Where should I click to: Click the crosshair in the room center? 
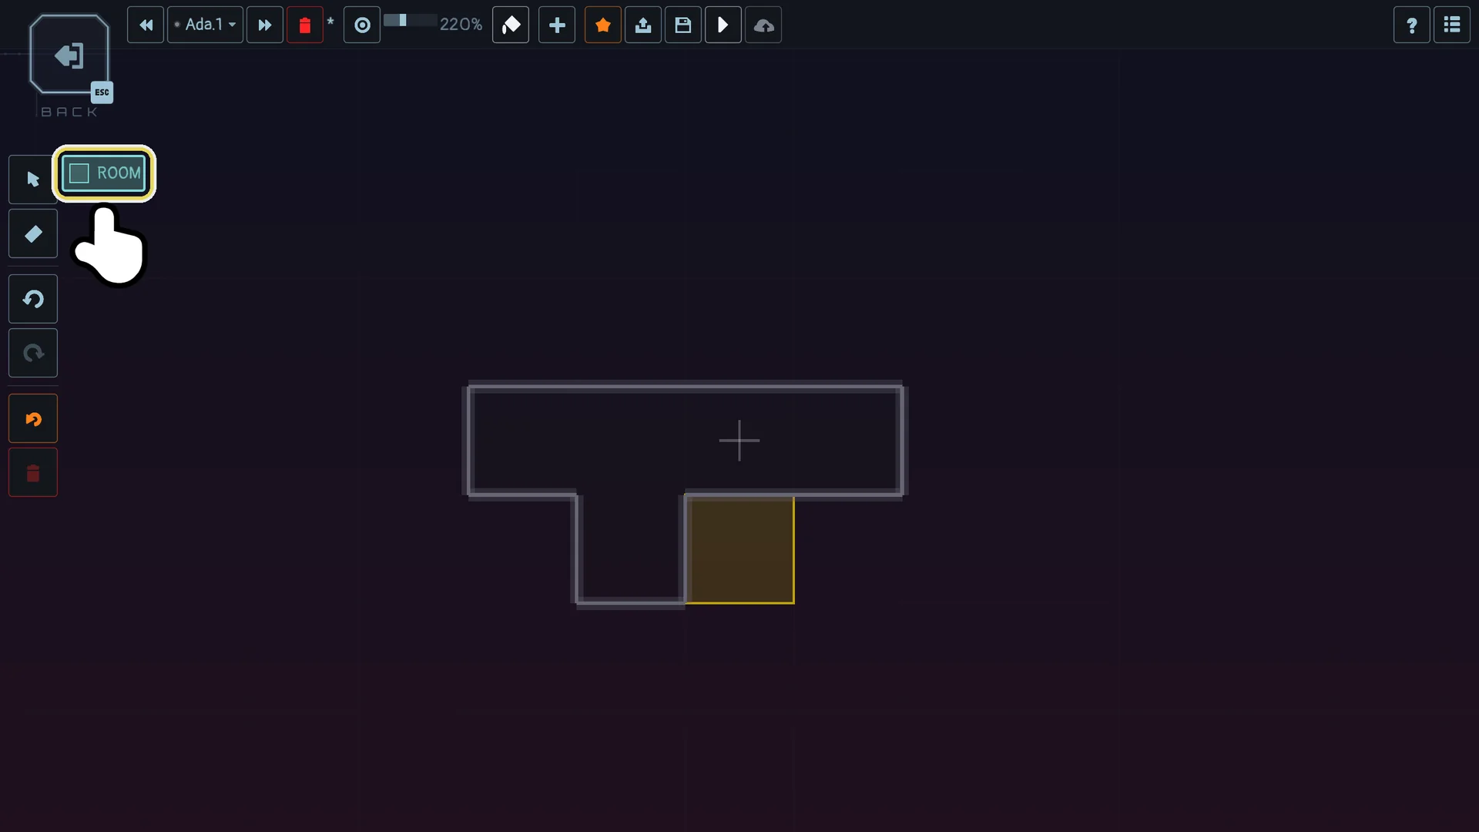click(739, 441)
